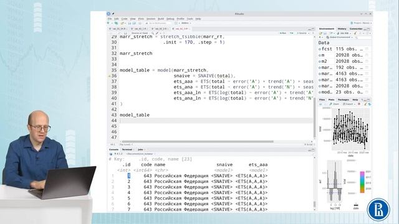The width and height of the screenshot is (399, 224).
Task: Open the Tools menu
Action: (x=190, y=19)
